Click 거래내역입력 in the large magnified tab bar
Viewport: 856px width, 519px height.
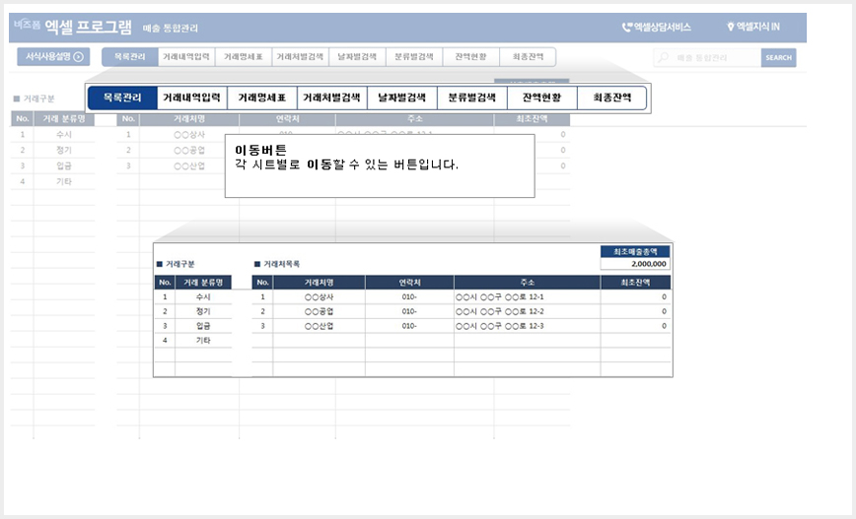(191, 98)
